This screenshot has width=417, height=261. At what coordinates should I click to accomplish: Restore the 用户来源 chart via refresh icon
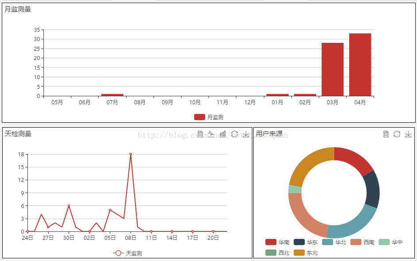pyautogui.click(x=397, y=134)
